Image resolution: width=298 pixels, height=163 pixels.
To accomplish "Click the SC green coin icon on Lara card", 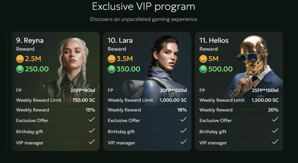I will [111, 69].
